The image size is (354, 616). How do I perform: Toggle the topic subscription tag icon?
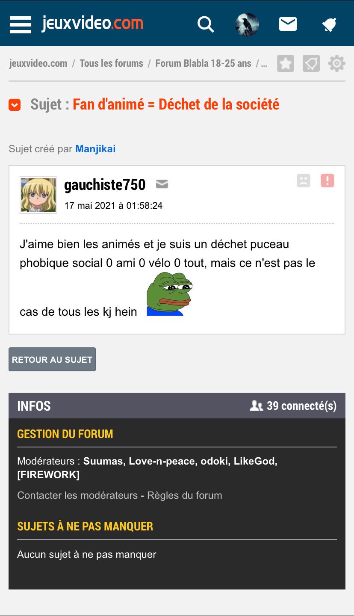click(x=311, y=64)
